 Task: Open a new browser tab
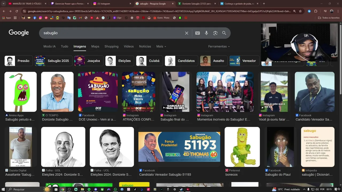tap(264, 4)
